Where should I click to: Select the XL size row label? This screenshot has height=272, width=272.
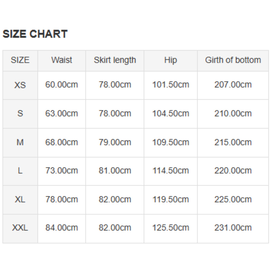pyautogui.click(x=20, y=199)
